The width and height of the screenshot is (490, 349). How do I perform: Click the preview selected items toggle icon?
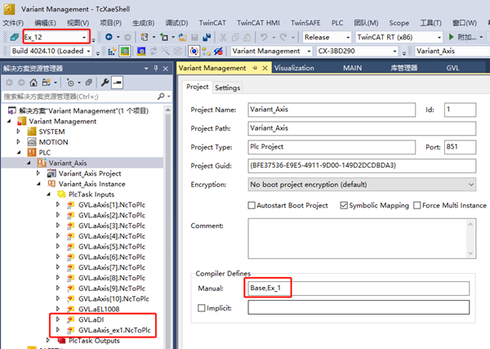pyautogui.click(x=117, y=83)
